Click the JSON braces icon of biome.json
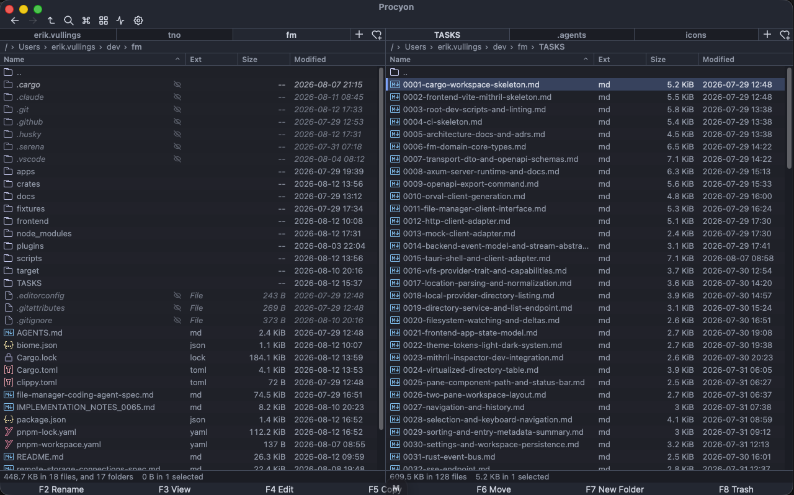 9,345
